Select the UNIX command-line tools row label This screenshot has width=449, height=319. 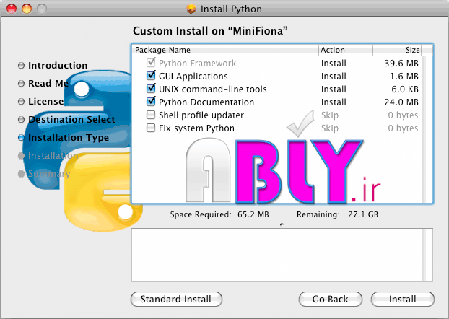pos(213,89)
